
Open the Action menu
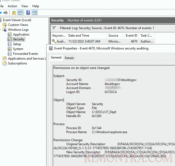click(x=12, y=6)
